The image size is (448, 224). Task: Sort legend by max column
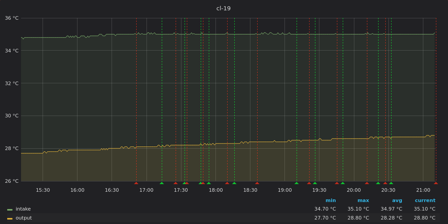point(363,201)
